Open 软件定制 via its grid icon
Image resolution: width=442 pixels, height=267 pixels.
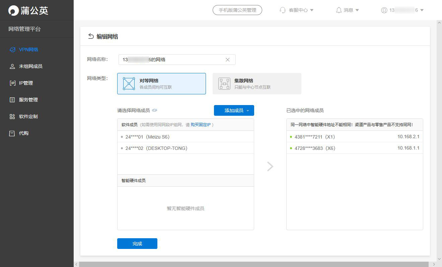point(12,116)
